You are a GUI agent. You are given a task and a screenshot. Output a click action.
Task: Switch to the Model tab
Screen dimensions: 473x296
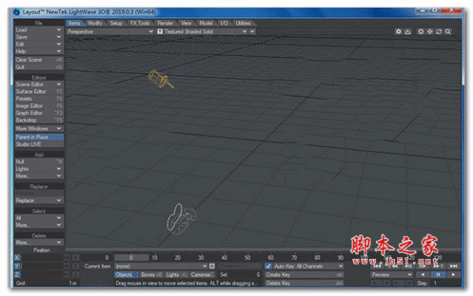click(x=206, y=23)
